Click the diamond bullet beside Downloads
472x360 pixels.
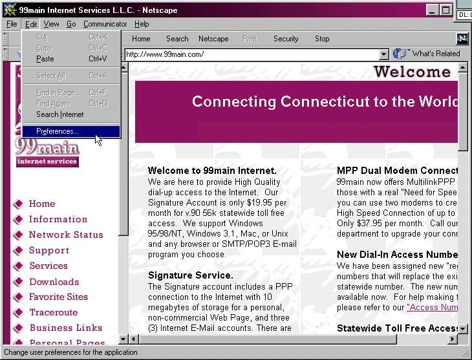click(x=18, y=281)
